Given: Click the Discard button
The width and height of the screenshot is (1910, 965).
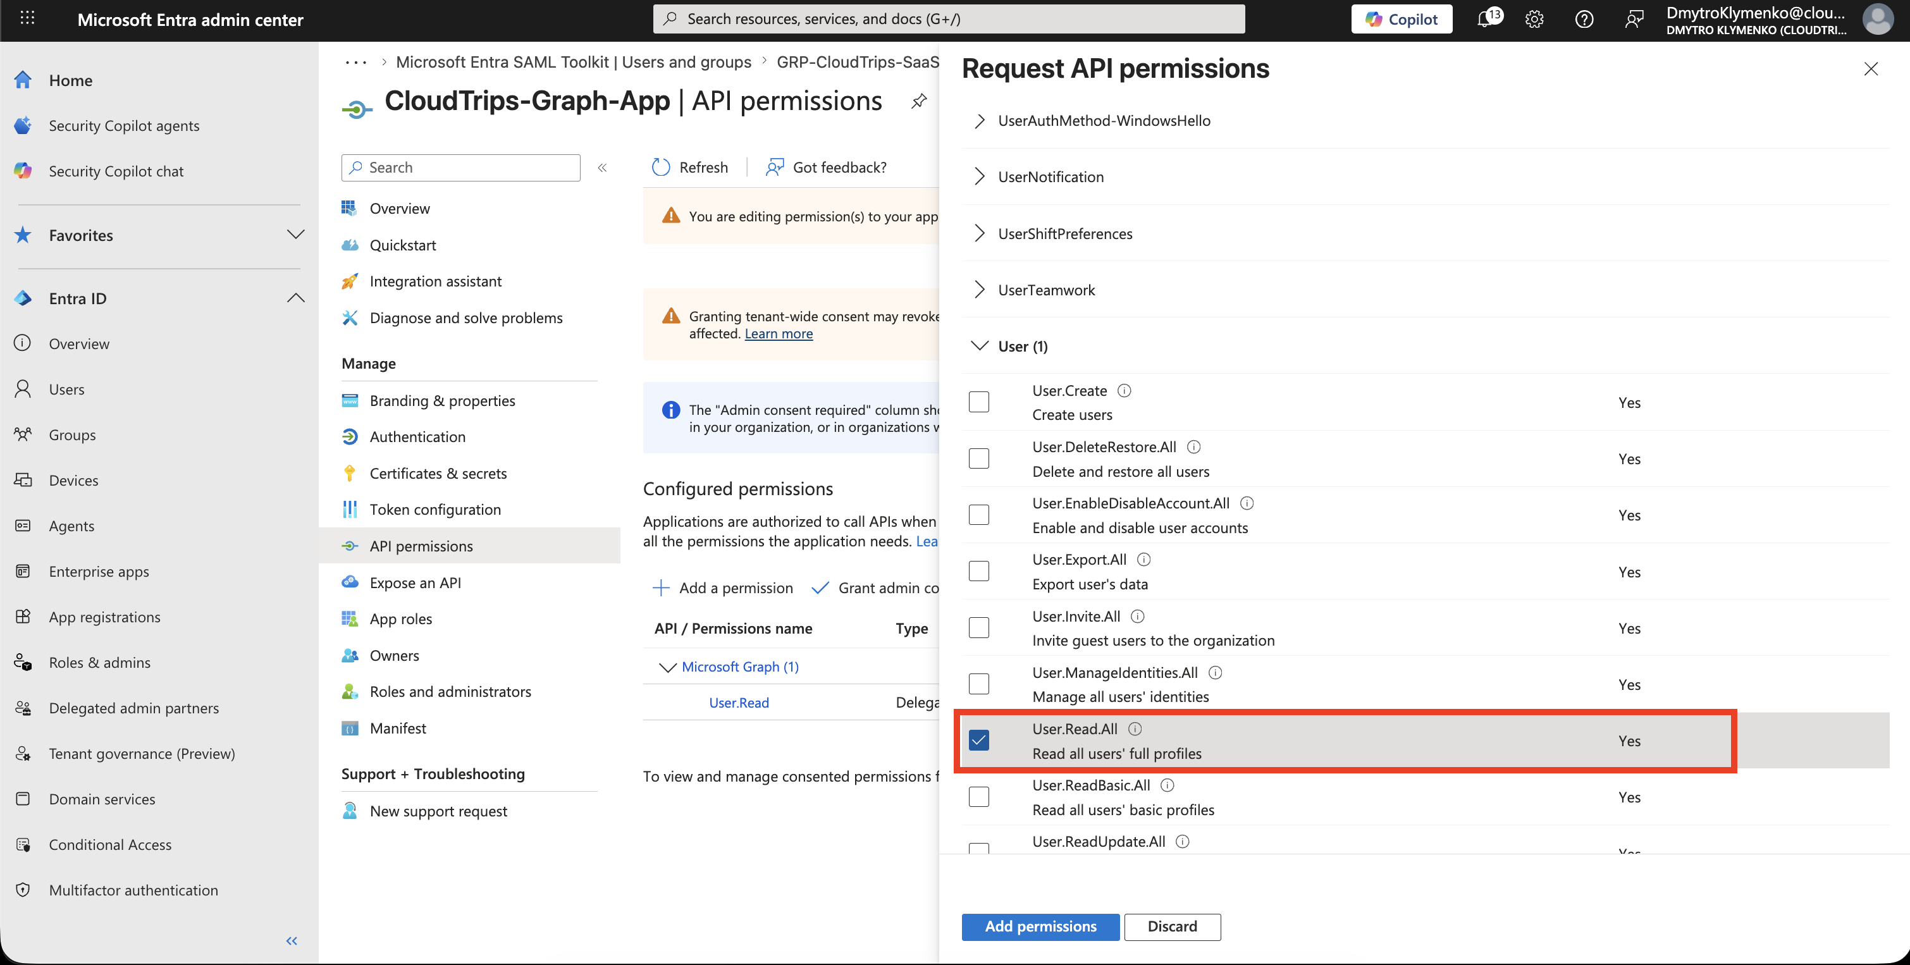Looking at the screenshot, I should (x=1173, y=926).
